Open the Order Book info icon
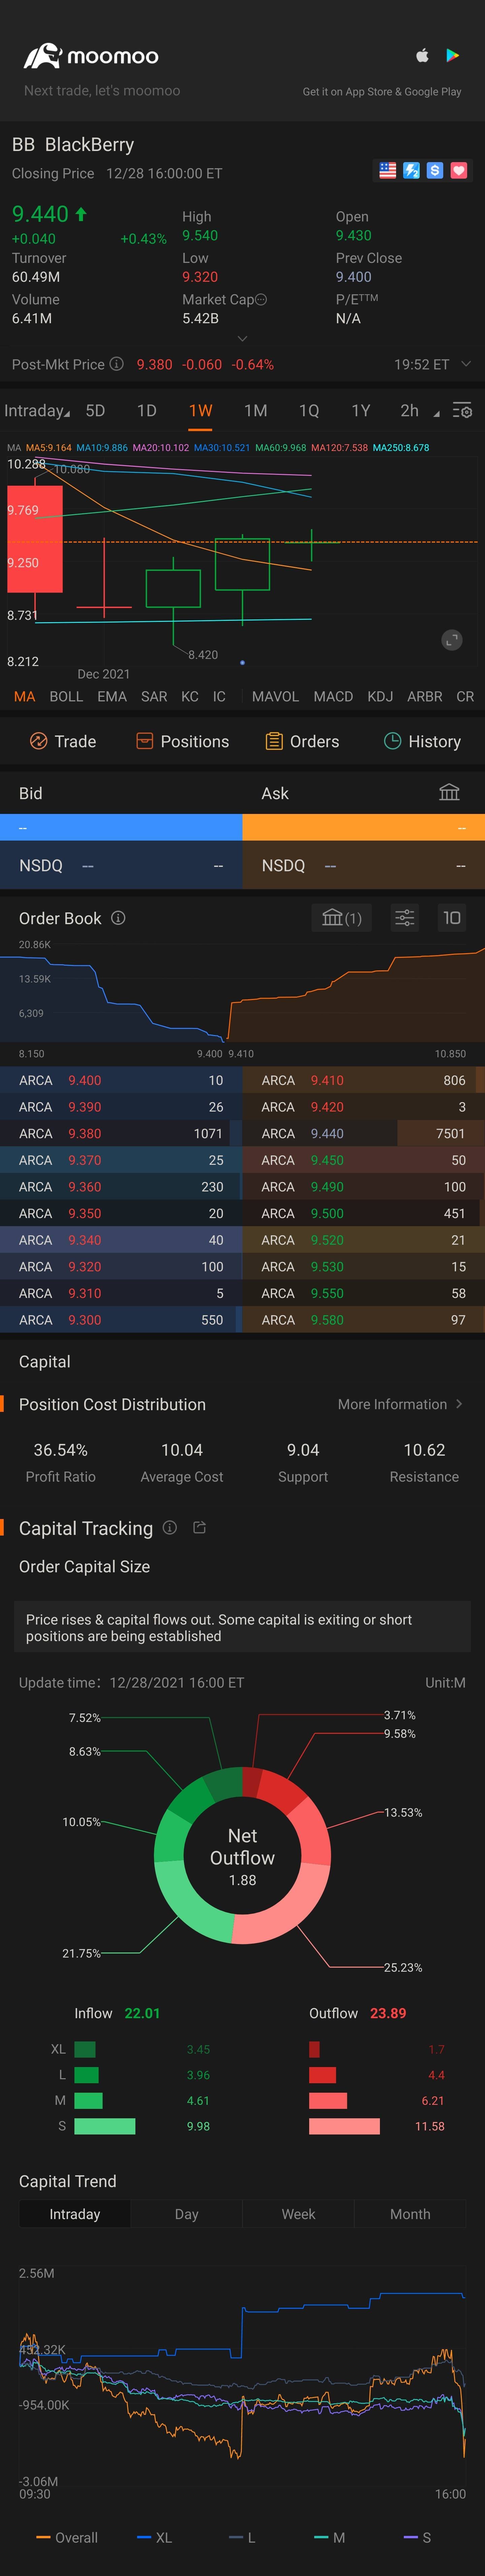485x2576 pixels. pyautogui.click(x=118, y=918)
